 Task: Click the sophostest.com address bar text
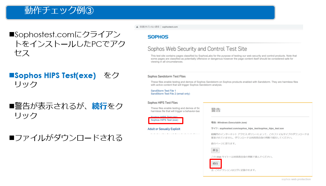tap(170, 27)
